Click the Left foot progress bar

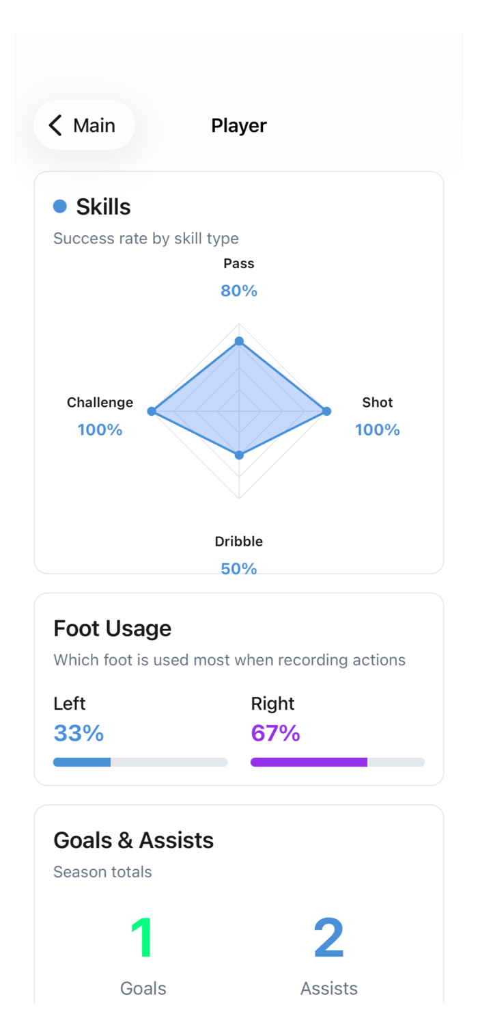click(140, 762)
